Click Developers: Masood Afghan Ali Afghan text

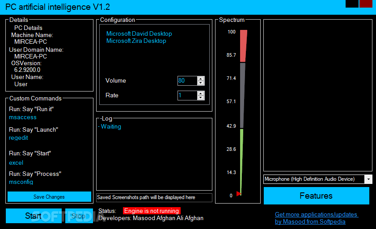coord(151,218)
